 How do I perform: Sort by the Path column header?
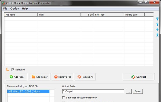59,15
